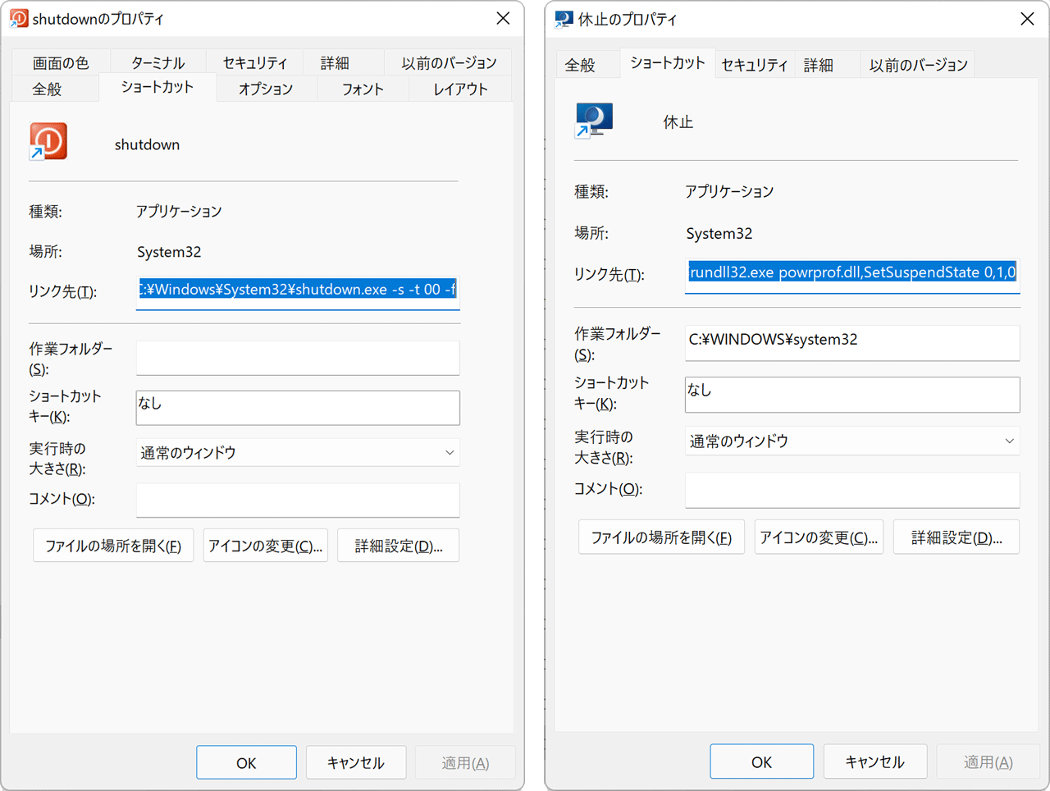1050x791 pixels.
Task: Click the red shutdown shortcut icon
Action: [x=48, y=142]
